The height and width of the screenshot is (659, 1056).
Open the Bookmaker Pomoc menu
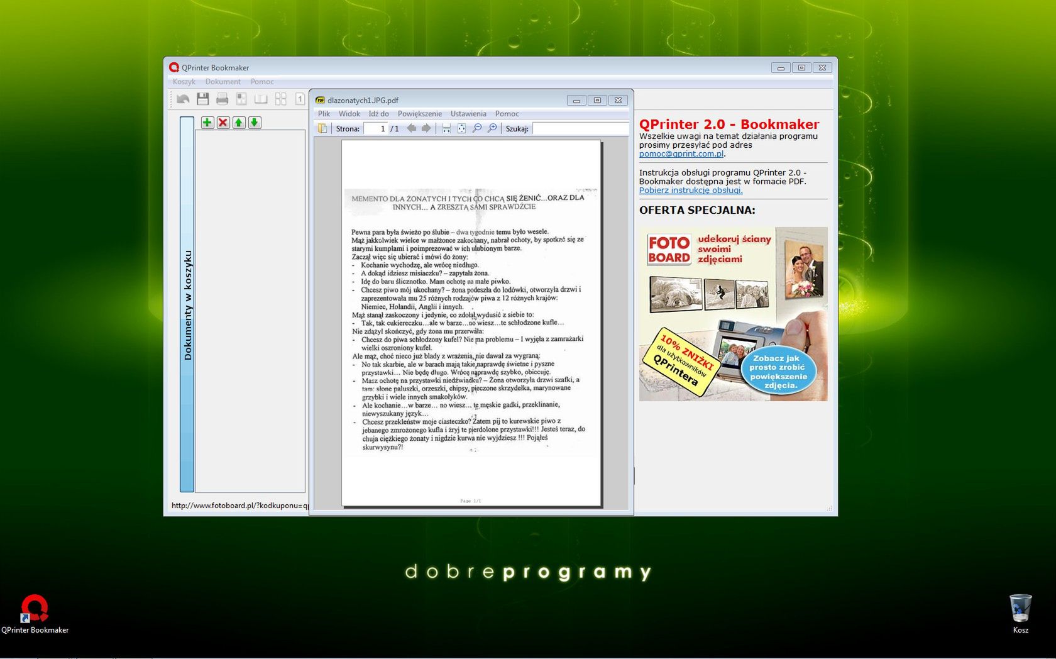(x=262, y=82)
